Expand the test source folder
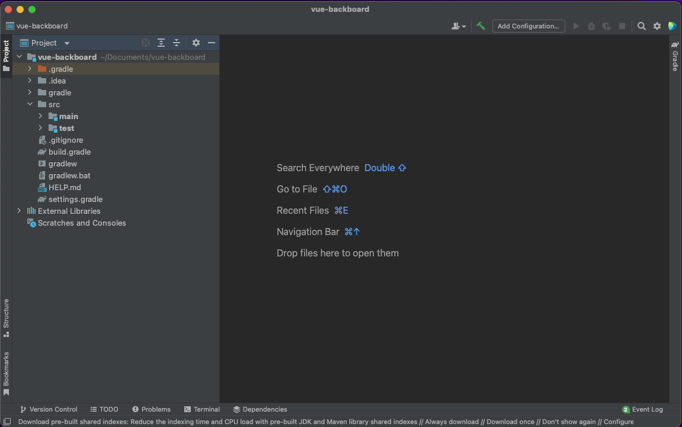Image resolution: width=682 pixels, height=427 pixels. click(40, 128)
